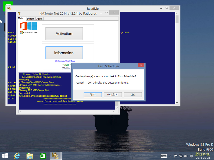
Task: Click the KMSAuto title bar key icon
Action: click(20, 13)
